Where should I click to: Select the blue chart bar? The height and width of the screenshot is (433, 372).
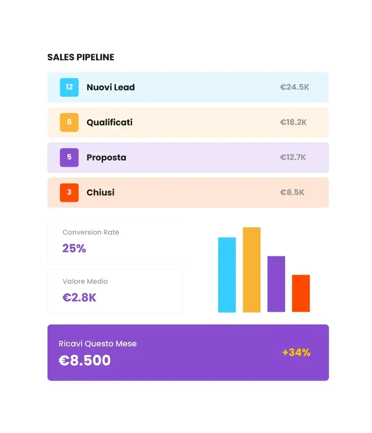point(227,275)
